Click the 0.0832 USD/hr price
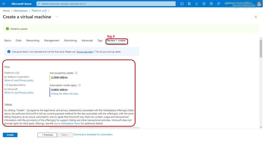Image resolution: width=263 pixels, height=141 pixels. point(59,90)
